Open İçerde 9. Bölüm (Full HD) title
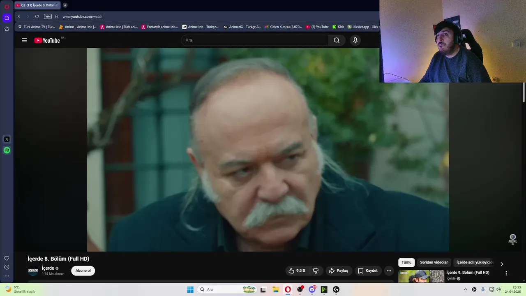Viewport: 526px width, 296px height. 468,273
